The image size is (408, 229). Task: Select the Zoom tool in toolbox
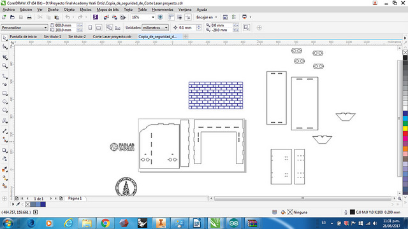coord(4,66)
